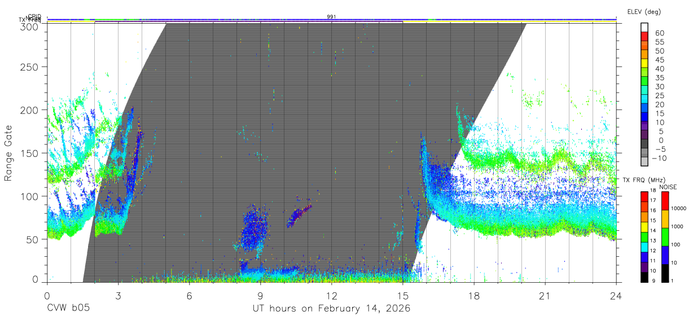This screenshot has height=320, width=693.
Task: Click the 'ELEV (deg)' legend title
Action: pos(644,11)
